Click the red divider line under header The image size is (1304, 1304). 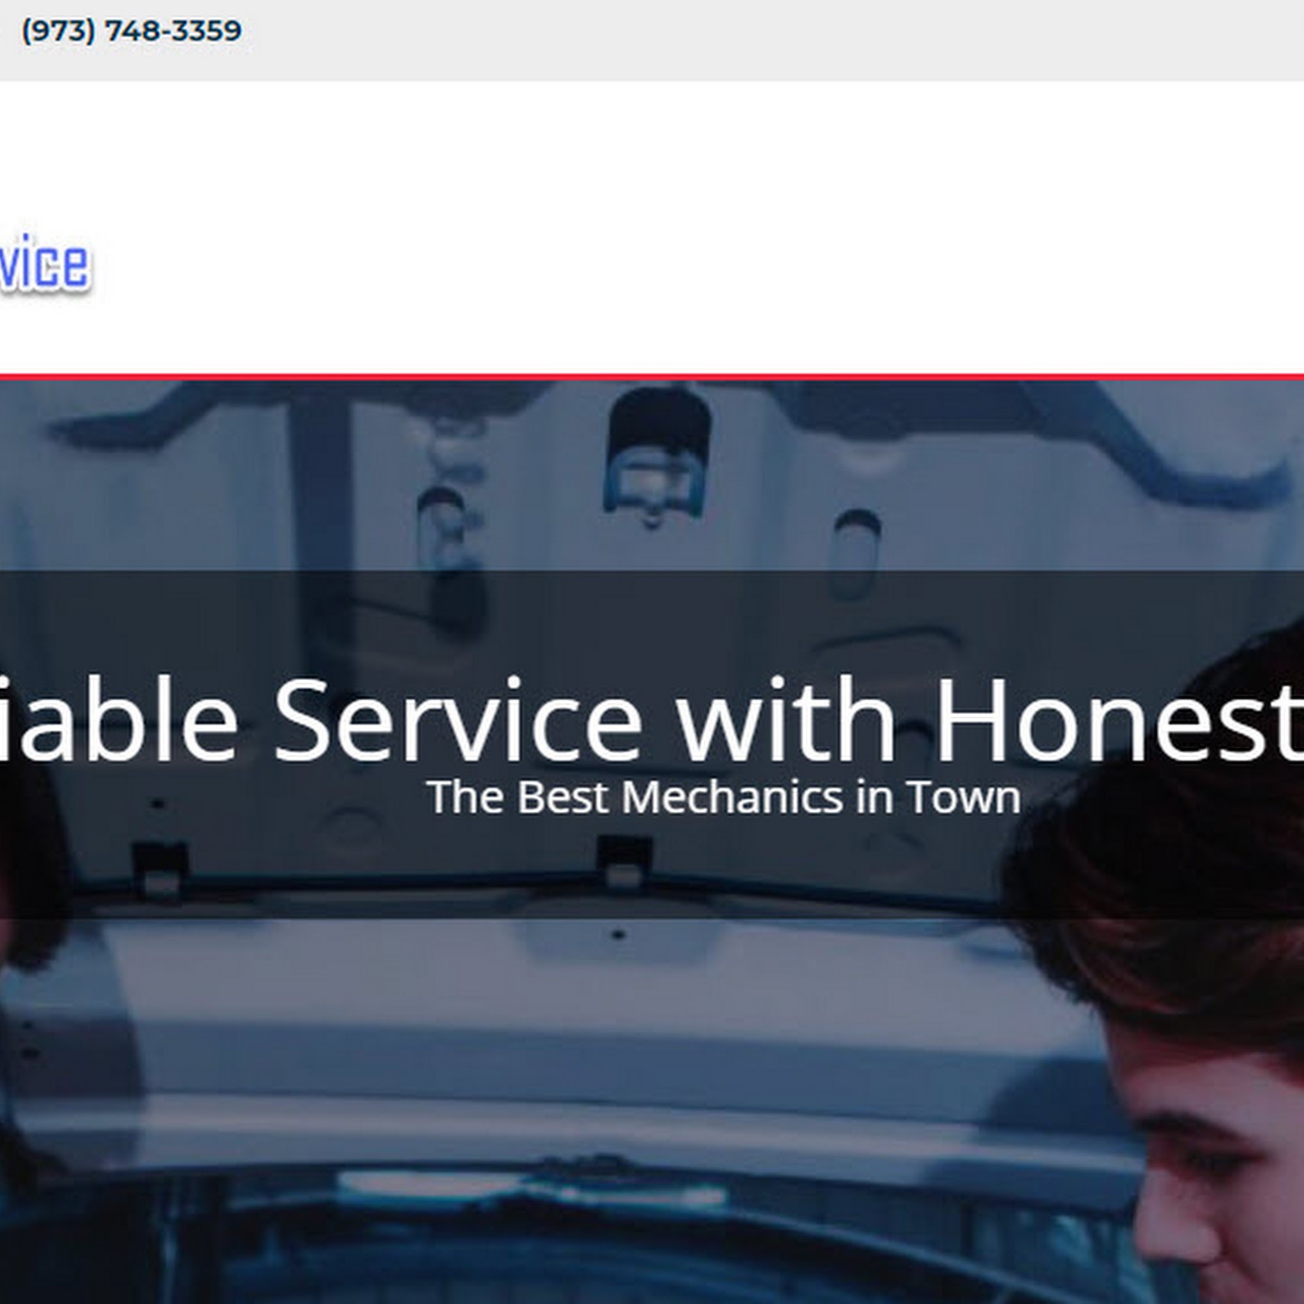[x=652, y=377]
